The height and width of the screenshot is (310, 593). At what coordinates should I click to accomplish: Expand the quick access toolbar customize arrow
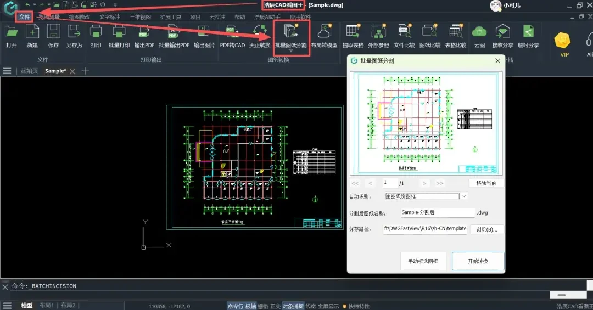point(115,5)
